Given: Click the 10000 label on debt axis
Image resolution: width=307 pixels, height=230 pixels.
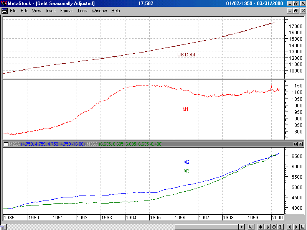Looking at the screenshot, I should (x=295, y=71).
